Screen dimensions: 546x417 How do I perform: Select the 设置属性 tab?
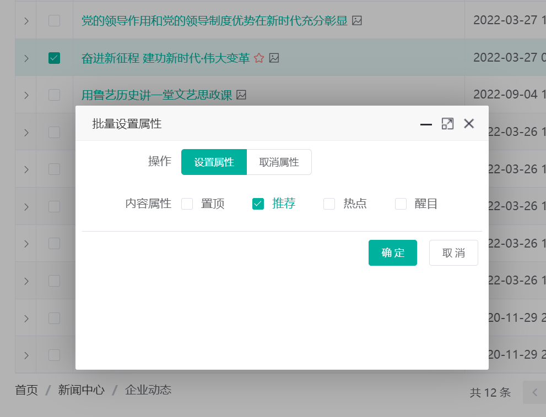click(214, 162)
